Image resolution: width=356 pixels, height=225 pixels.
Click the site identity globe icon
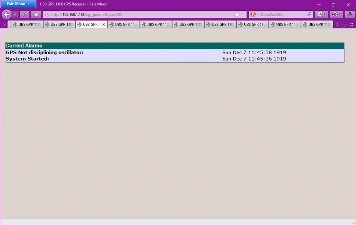(x=47, y=15)
